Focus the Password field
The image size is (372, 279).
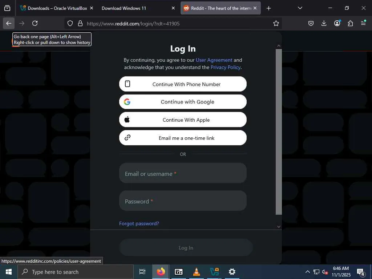(183, 201)
